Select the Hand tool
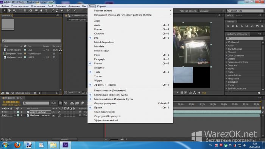 (9, 11)
